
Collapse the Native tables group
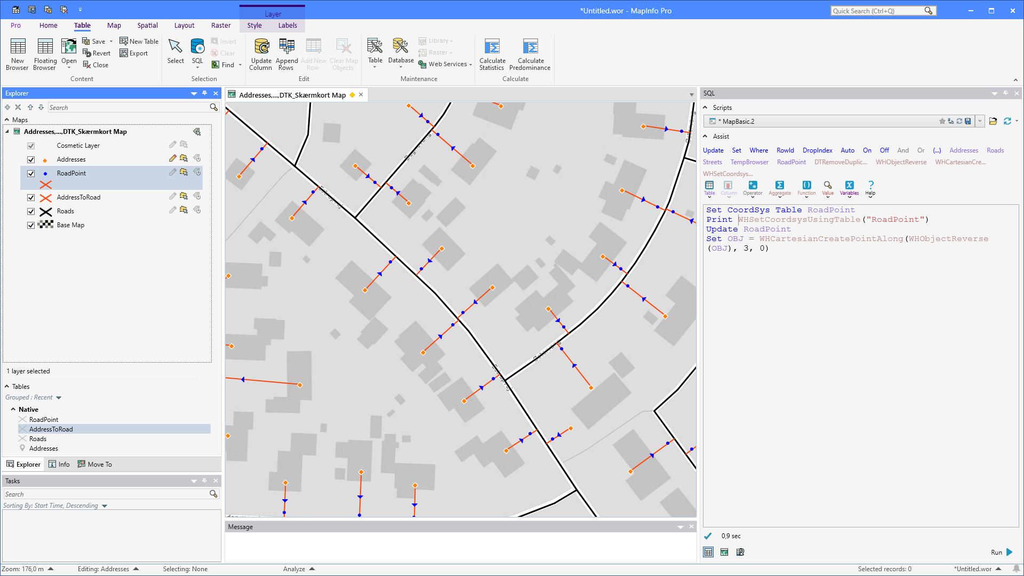pyautogui.click(x=13, y=410)
